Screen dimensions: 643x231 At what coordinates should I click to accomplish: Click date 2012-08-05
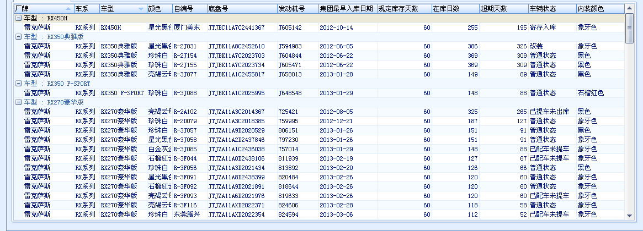[x=336, y=112]
